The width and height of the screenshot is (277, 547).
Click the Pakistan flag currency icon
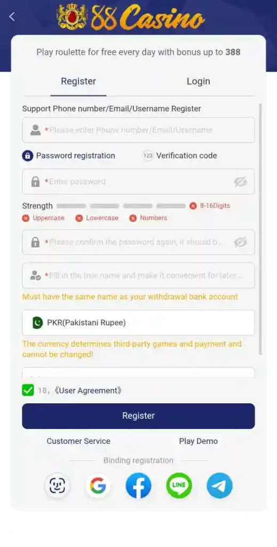37,323
